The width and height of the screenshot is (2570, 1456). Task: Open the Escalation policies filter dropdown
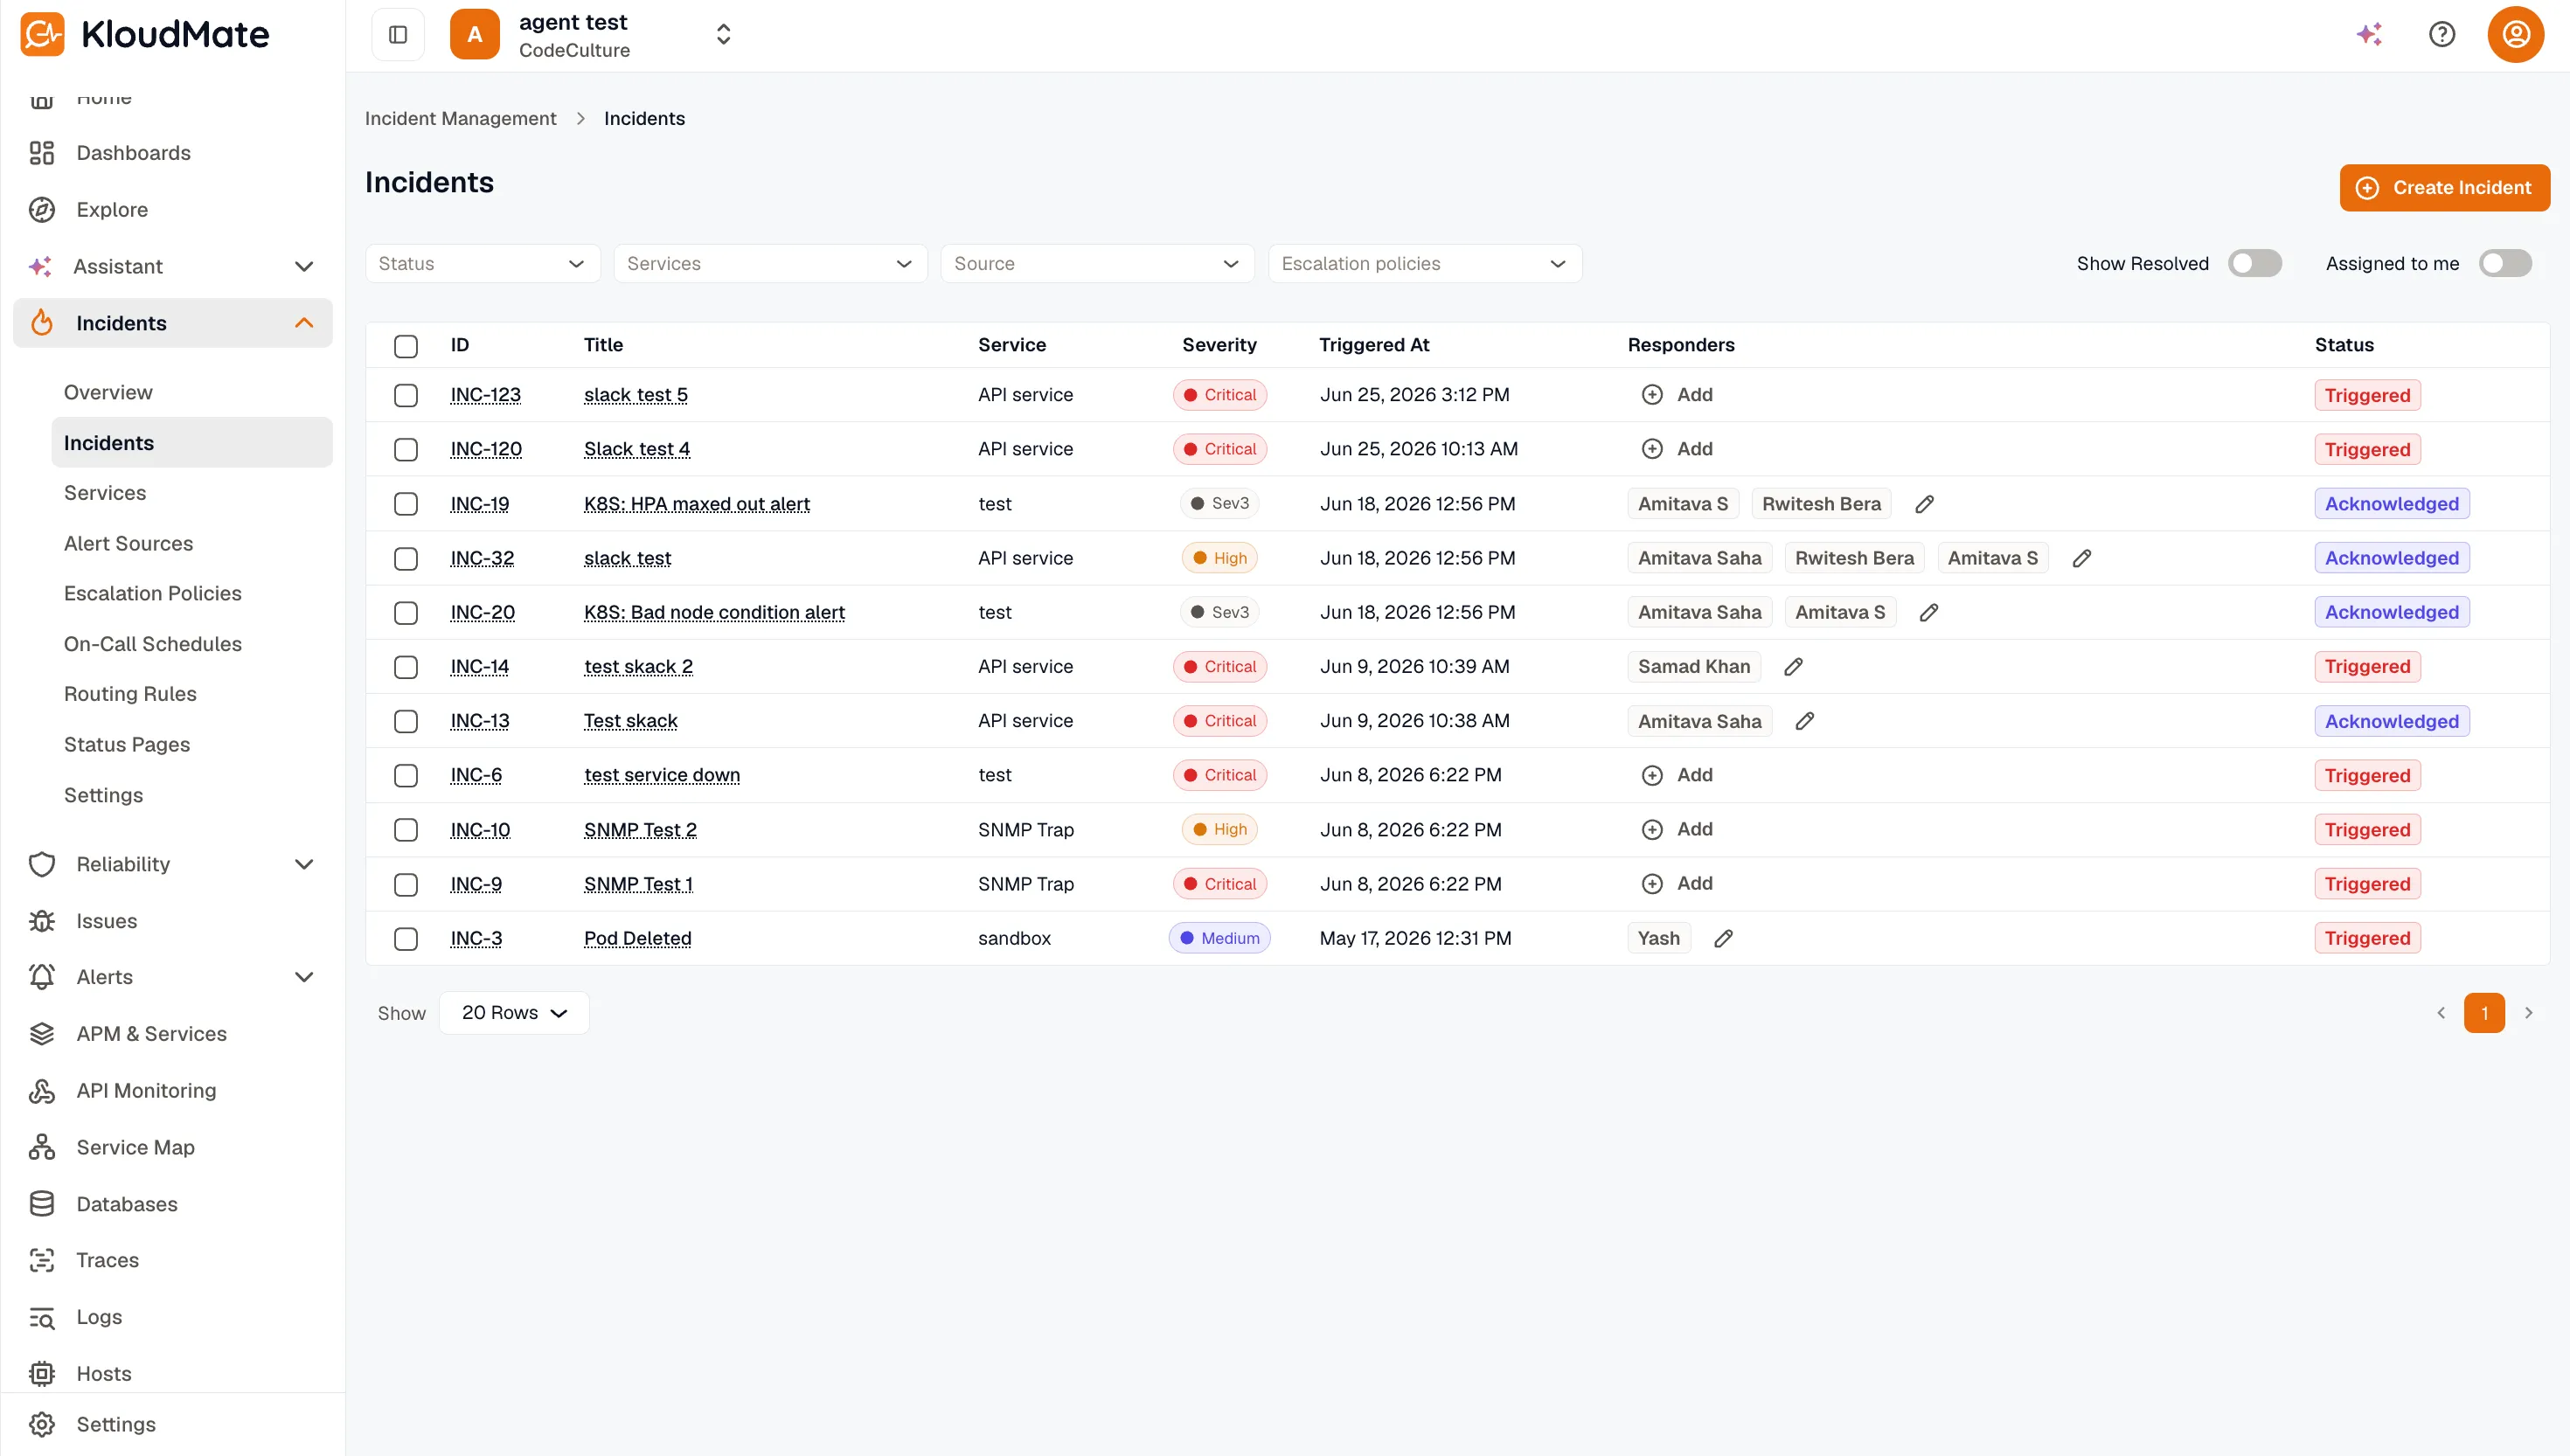click(x=1424, y=264)
